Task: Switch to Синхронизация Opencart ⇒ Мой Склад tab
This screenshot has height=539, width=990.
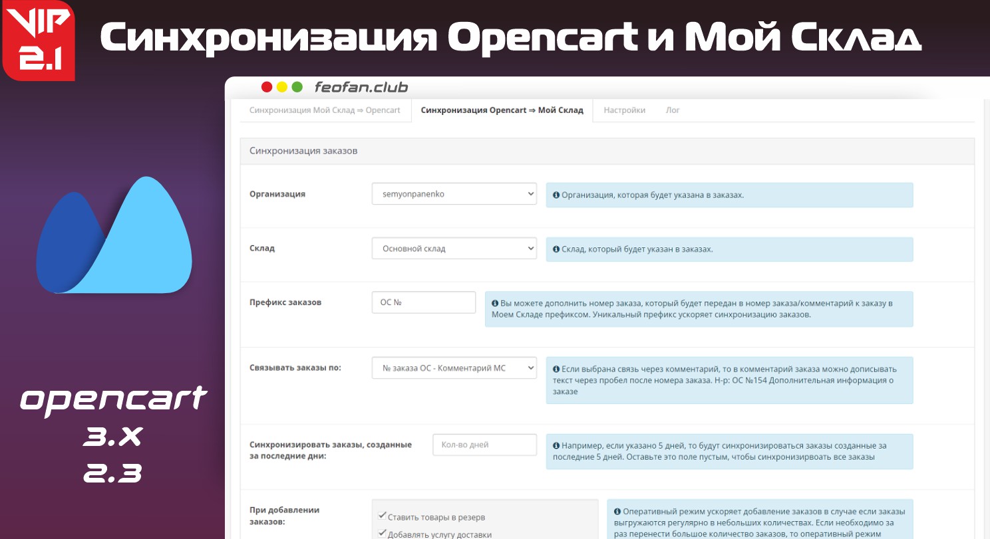Action: pos(502,110)
